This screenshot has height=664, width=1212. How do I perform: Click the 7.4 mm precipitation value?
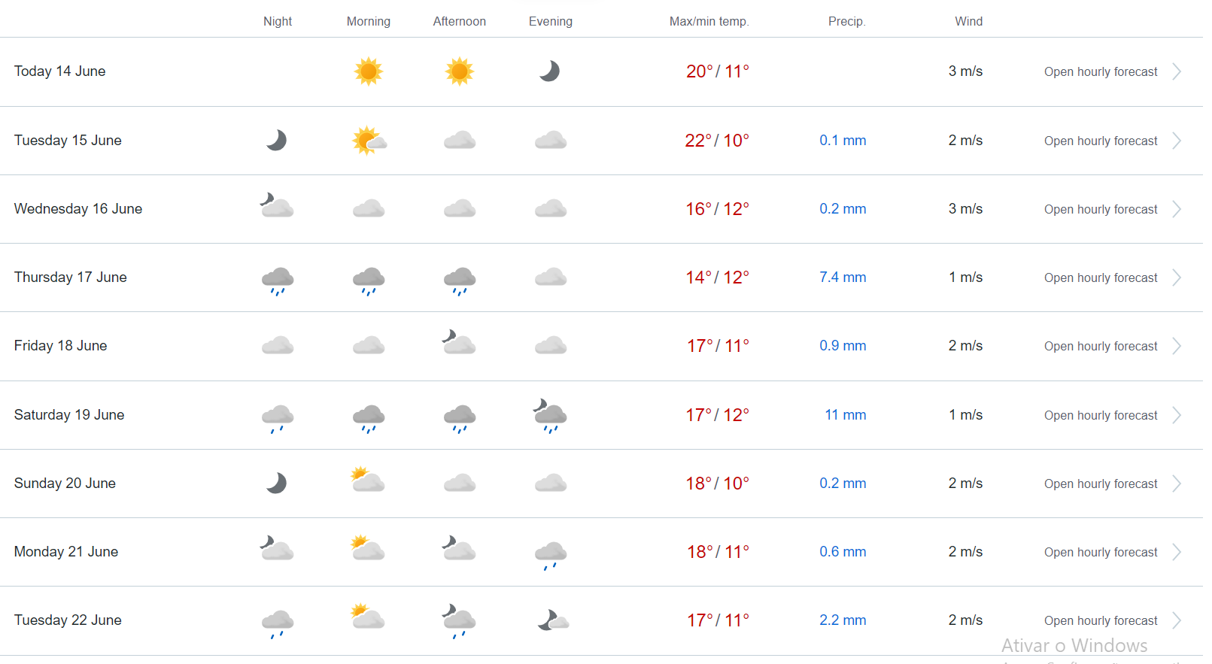coord(843,277)
